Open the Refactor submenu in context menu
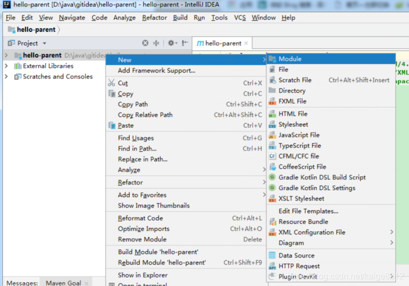The width and height of the screenshot is (409, 286). [x=186, y=183]
